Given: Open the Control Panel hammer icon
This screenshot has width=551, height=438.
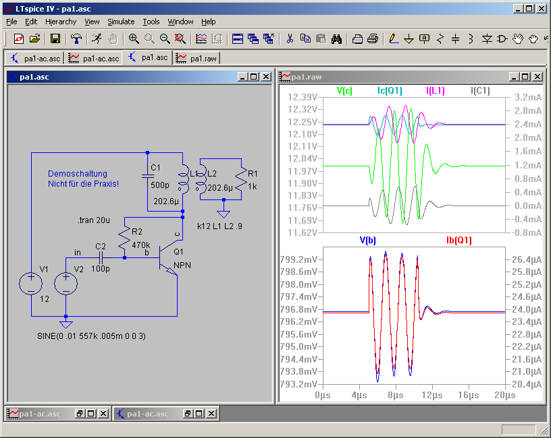Looking at the screenshot, I should [76, 38].
